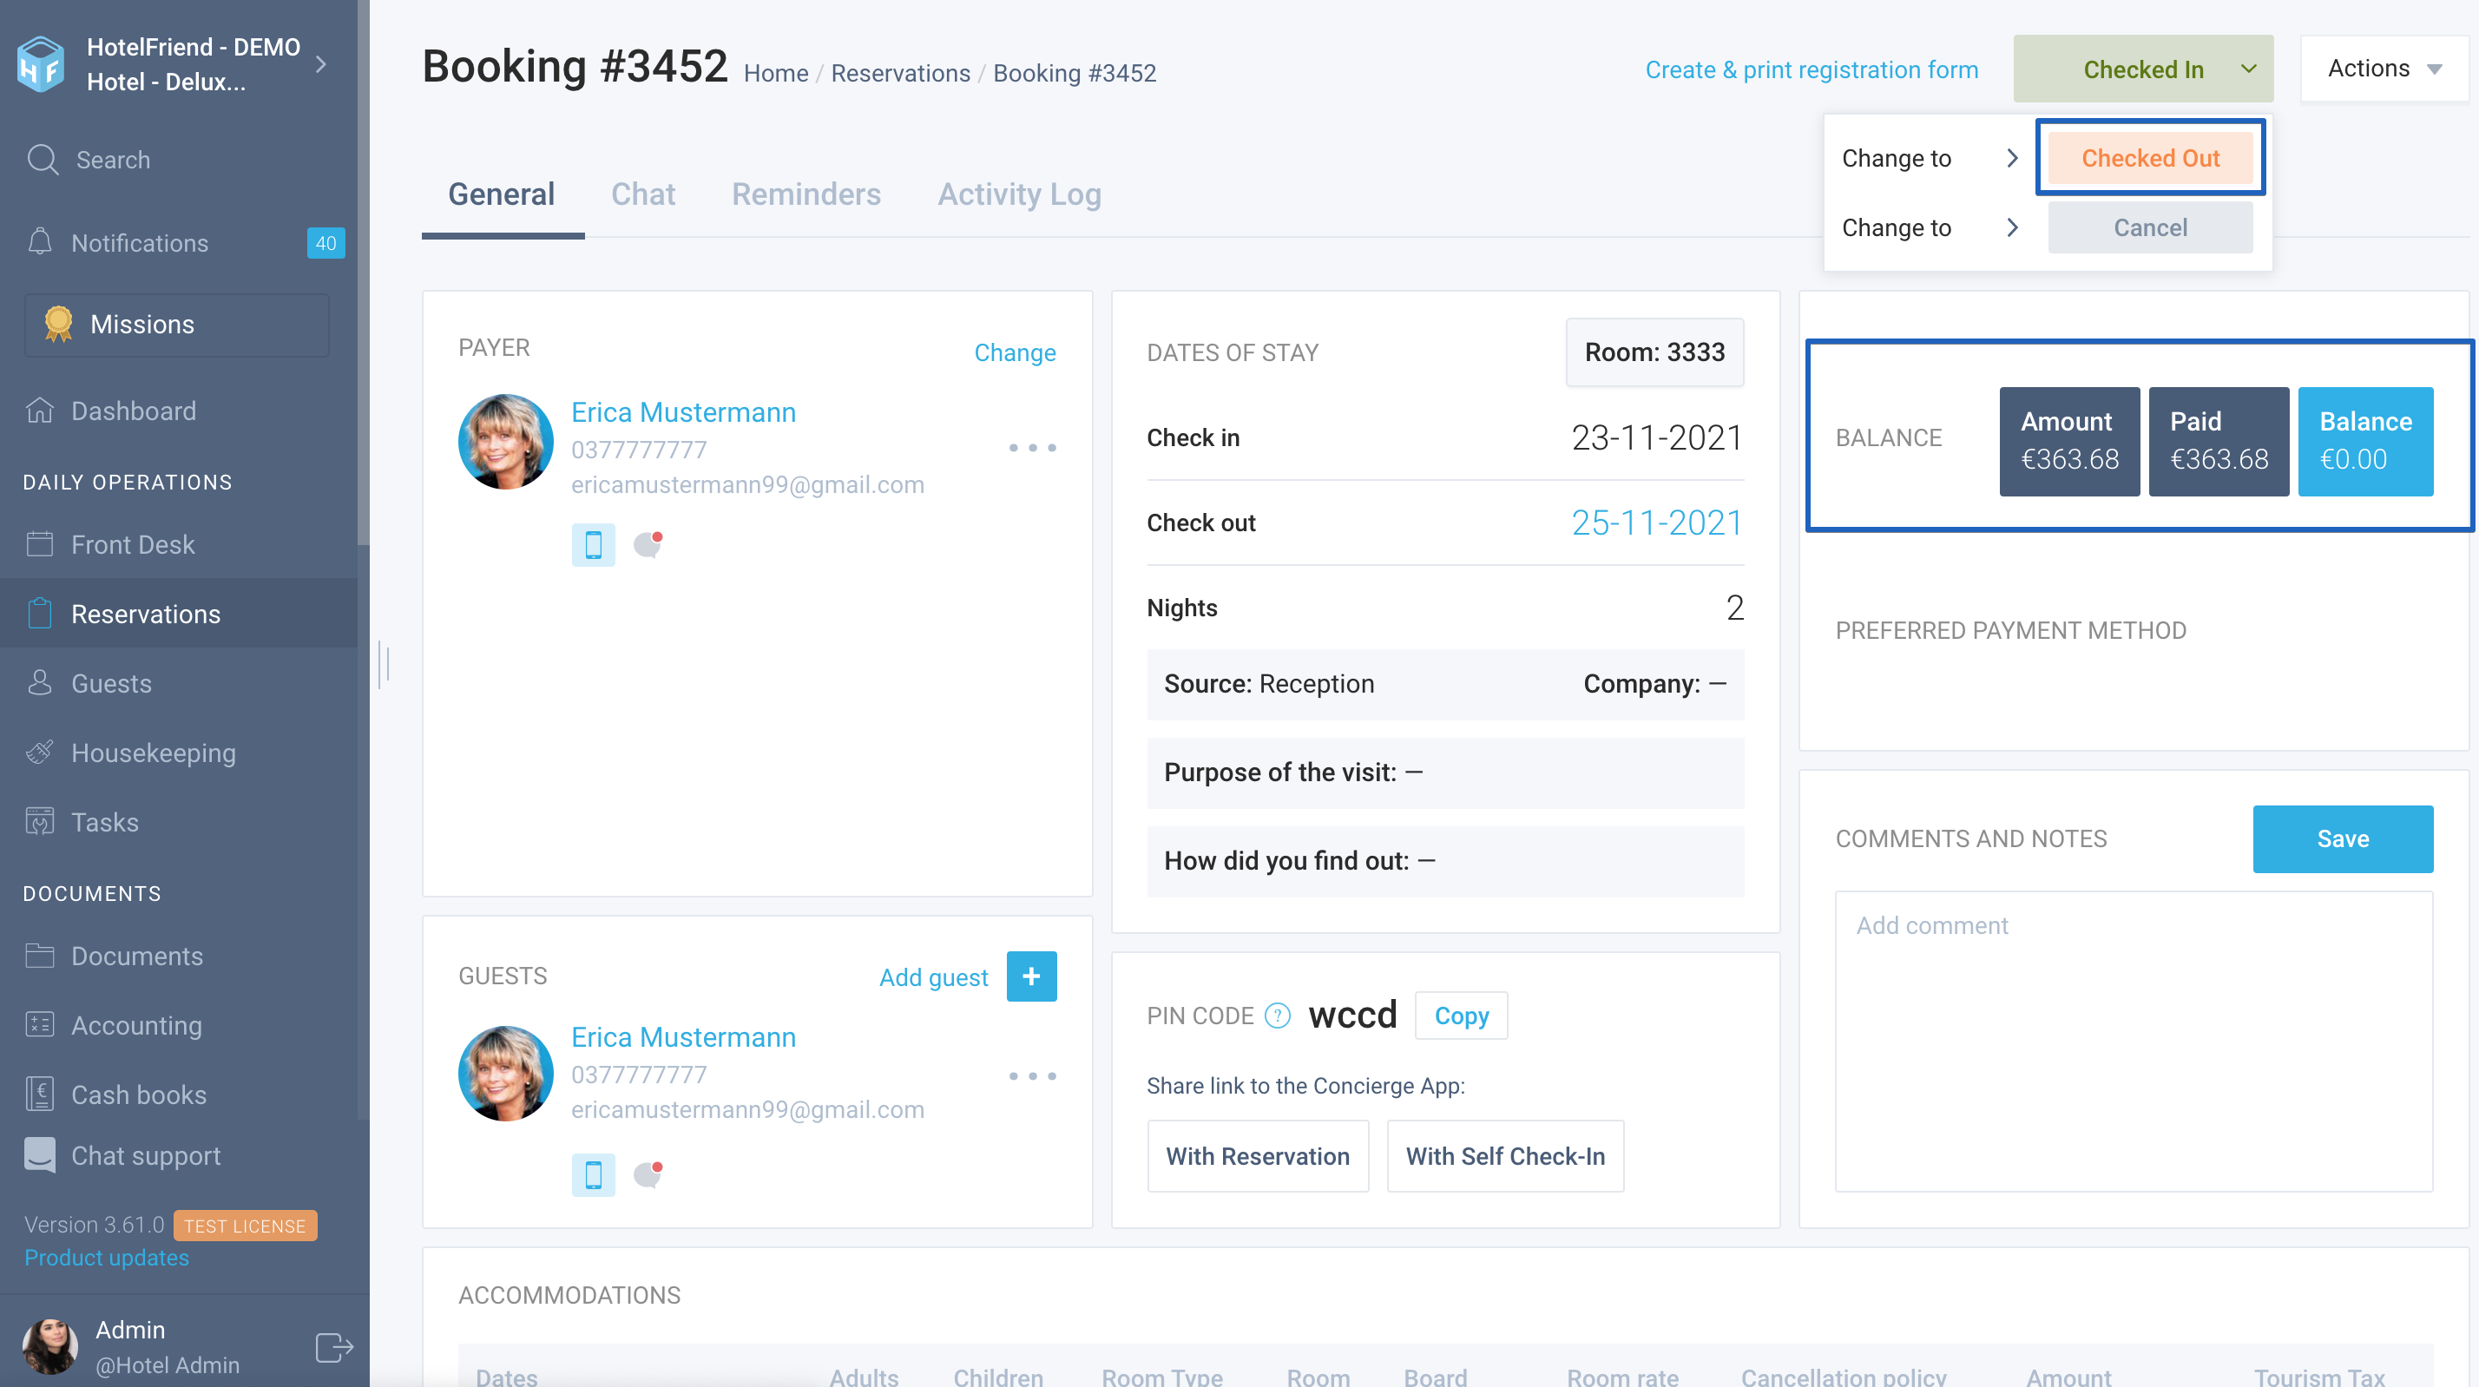
Task: Click Balance €0.00 tile
Action: click(x=2365, y=441)
